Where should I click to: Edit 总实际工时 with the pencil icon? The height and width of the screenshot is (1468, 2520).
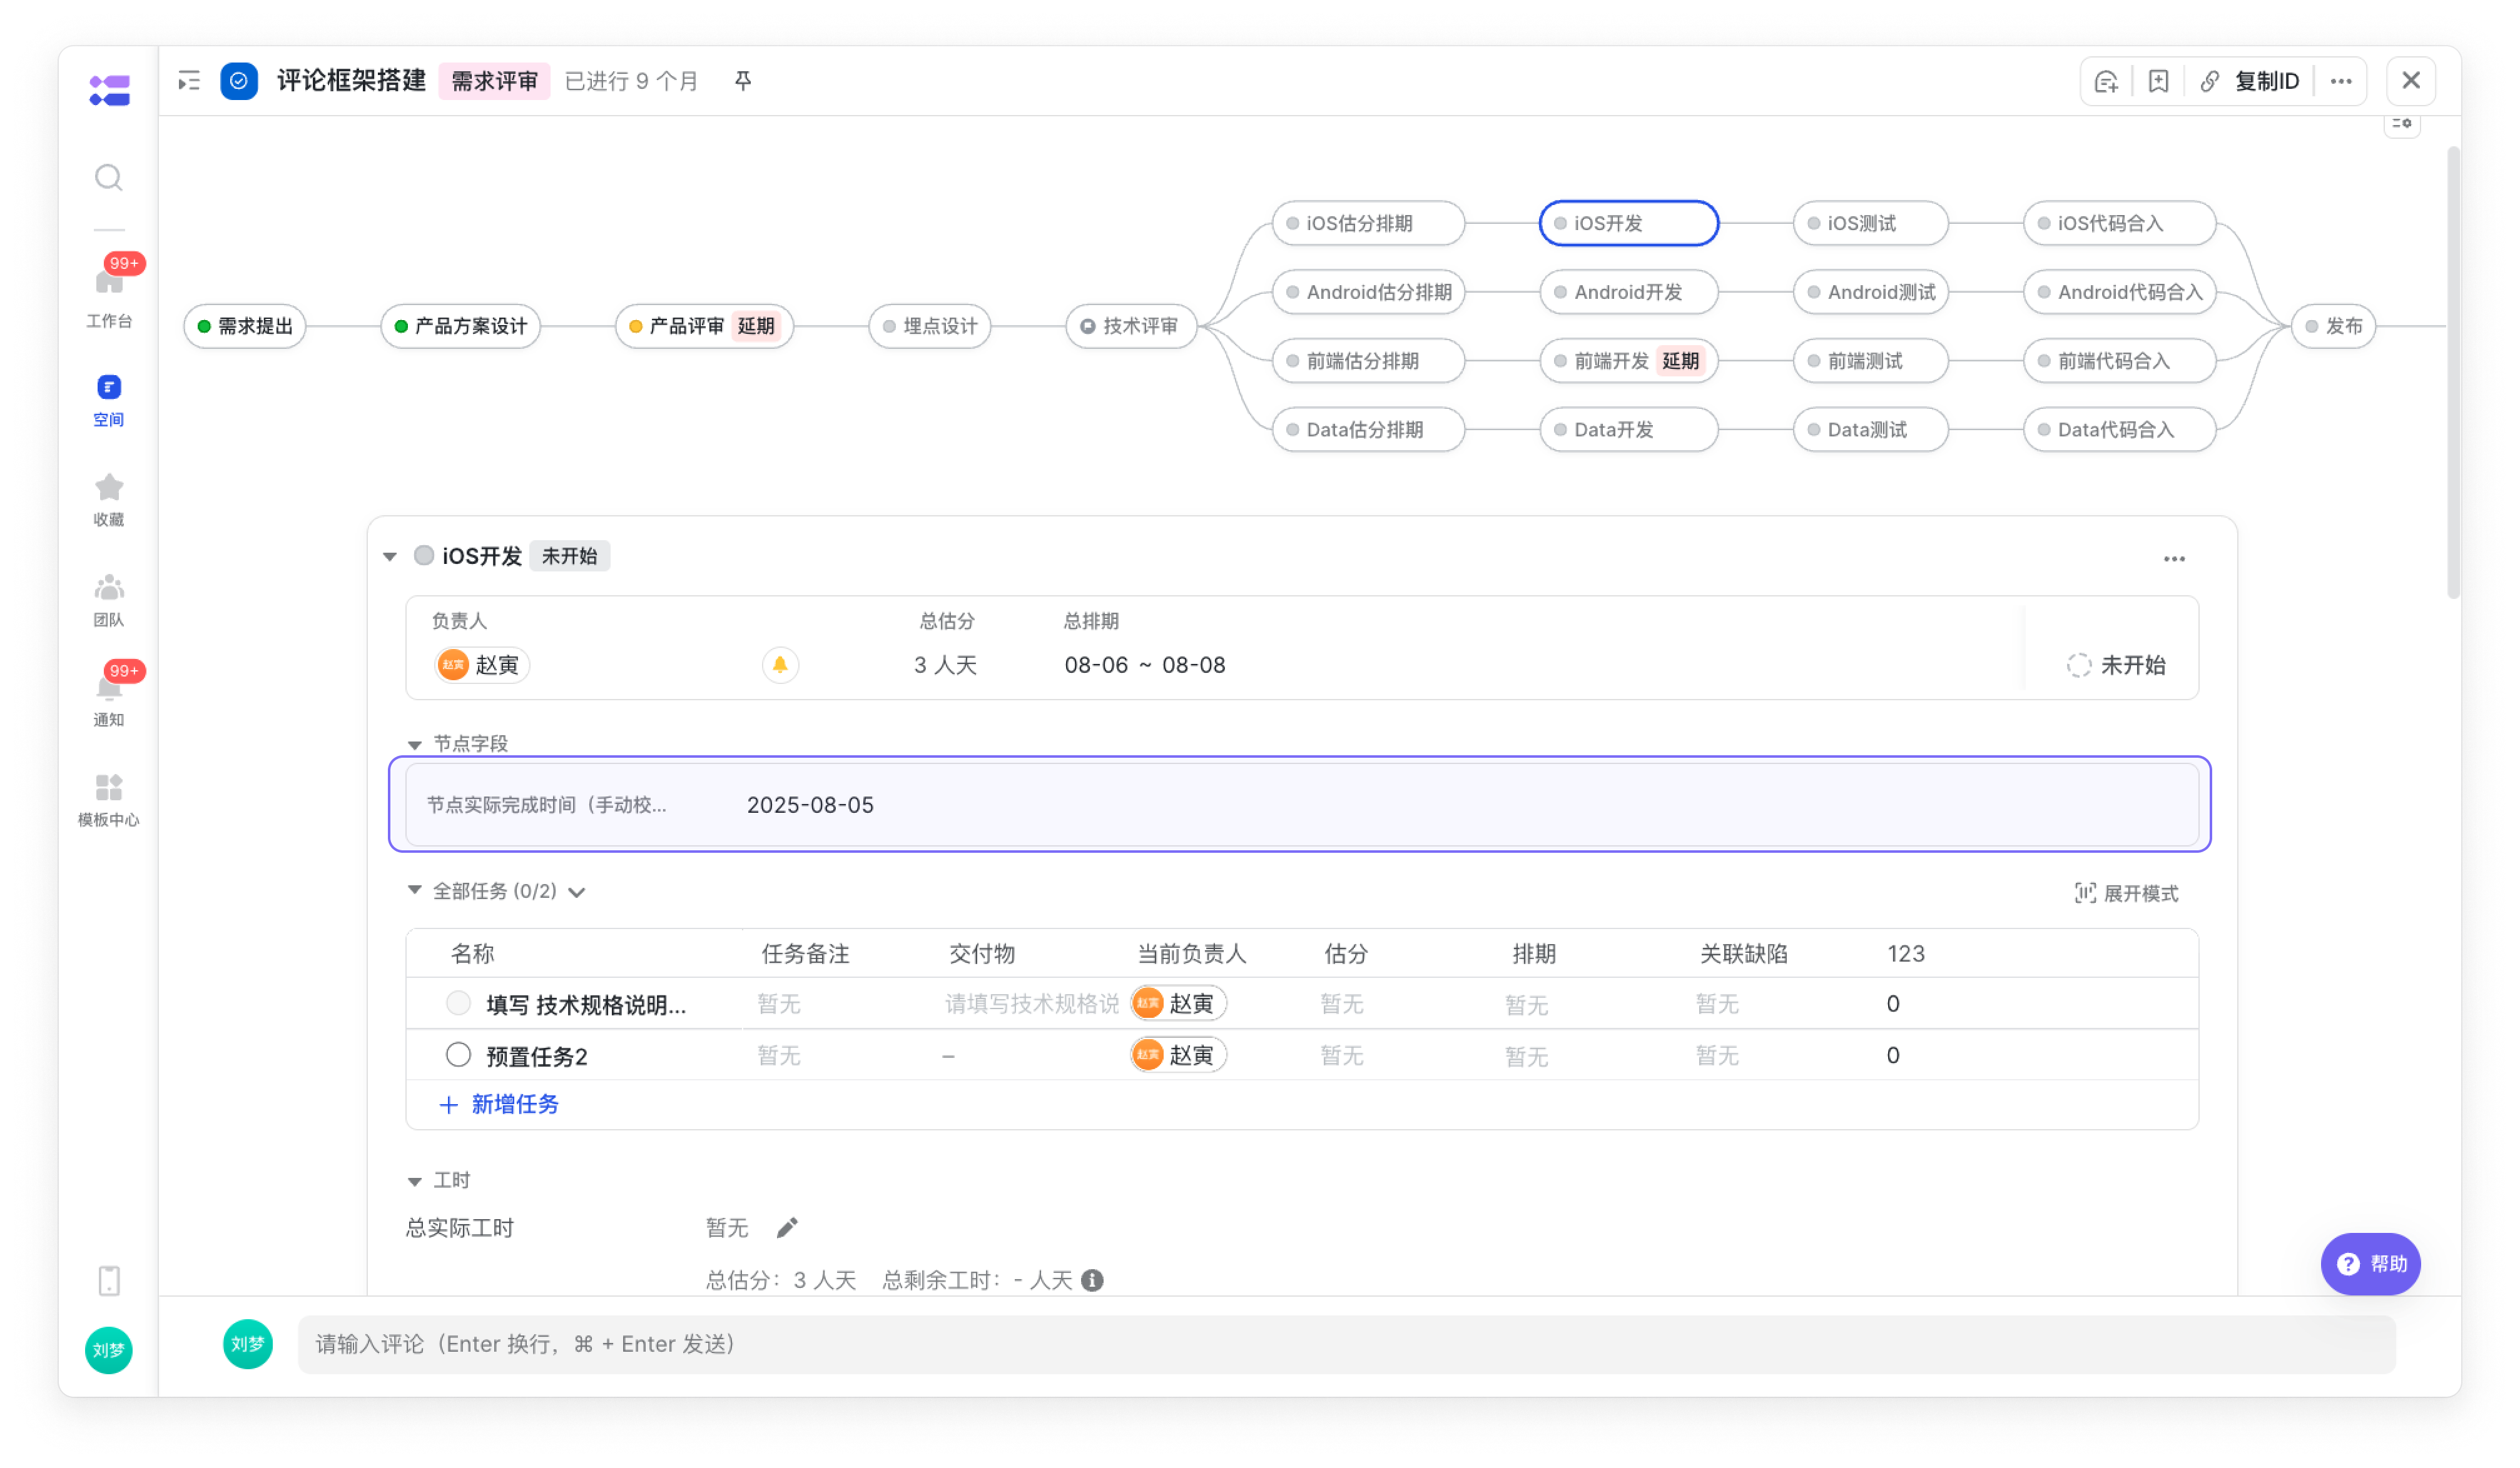(787, 1227)
